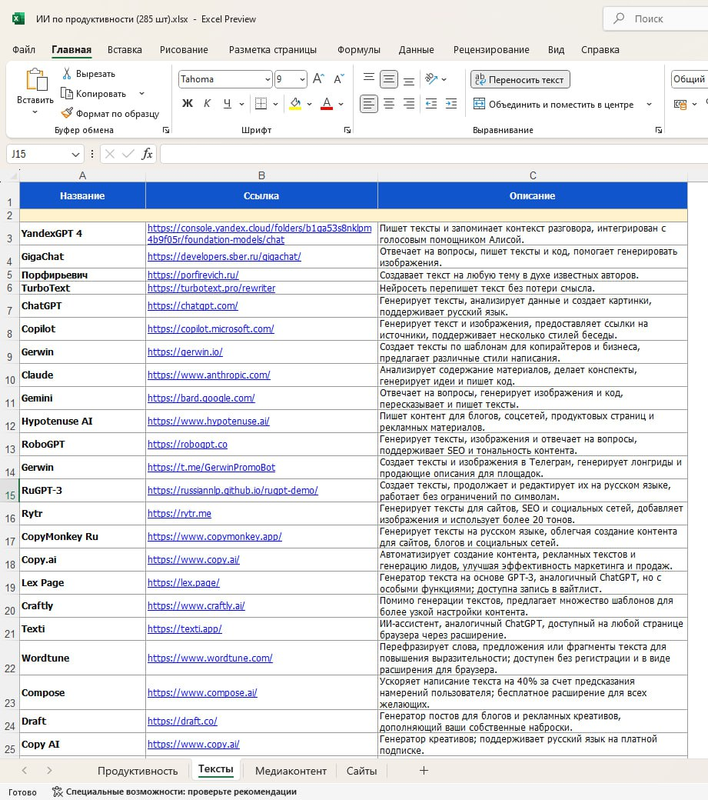
Task: Open the Данные tab
Action: (x=416, y=49)
